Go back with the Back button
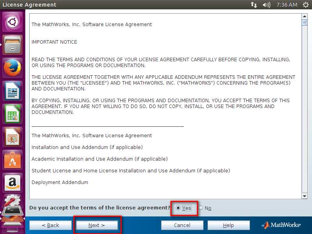 click(50, 225)
